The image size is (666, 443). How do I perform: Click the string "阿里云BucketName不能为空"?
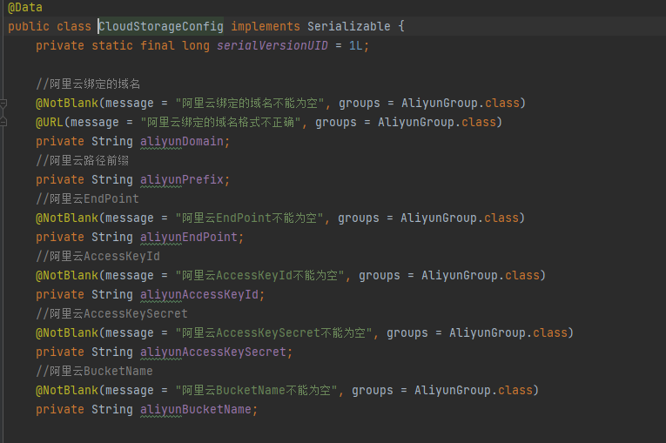257,390
